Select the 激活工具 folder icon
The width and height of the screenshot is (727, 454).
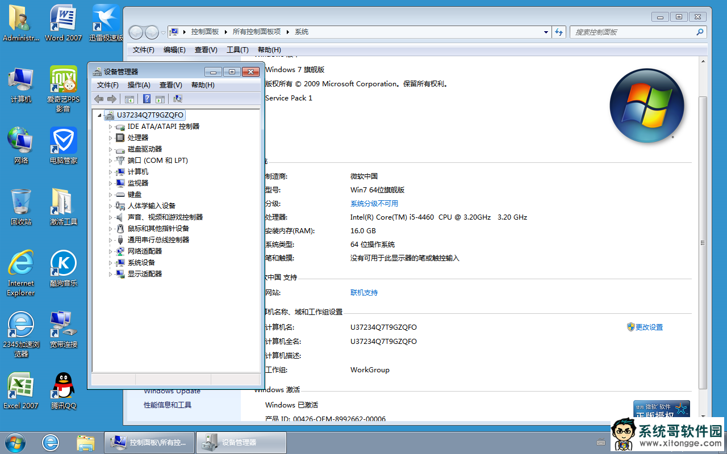pos(63,207)
